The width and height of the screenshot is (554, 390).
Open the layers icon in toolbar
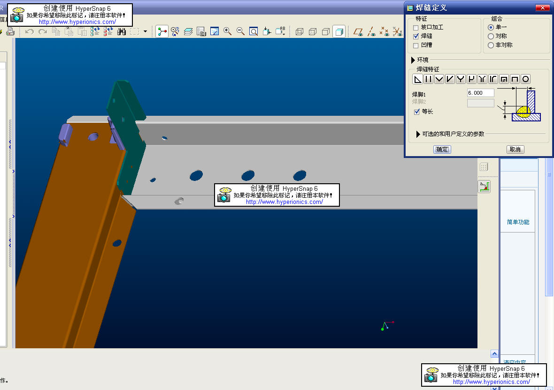click(x=188, y=32)
